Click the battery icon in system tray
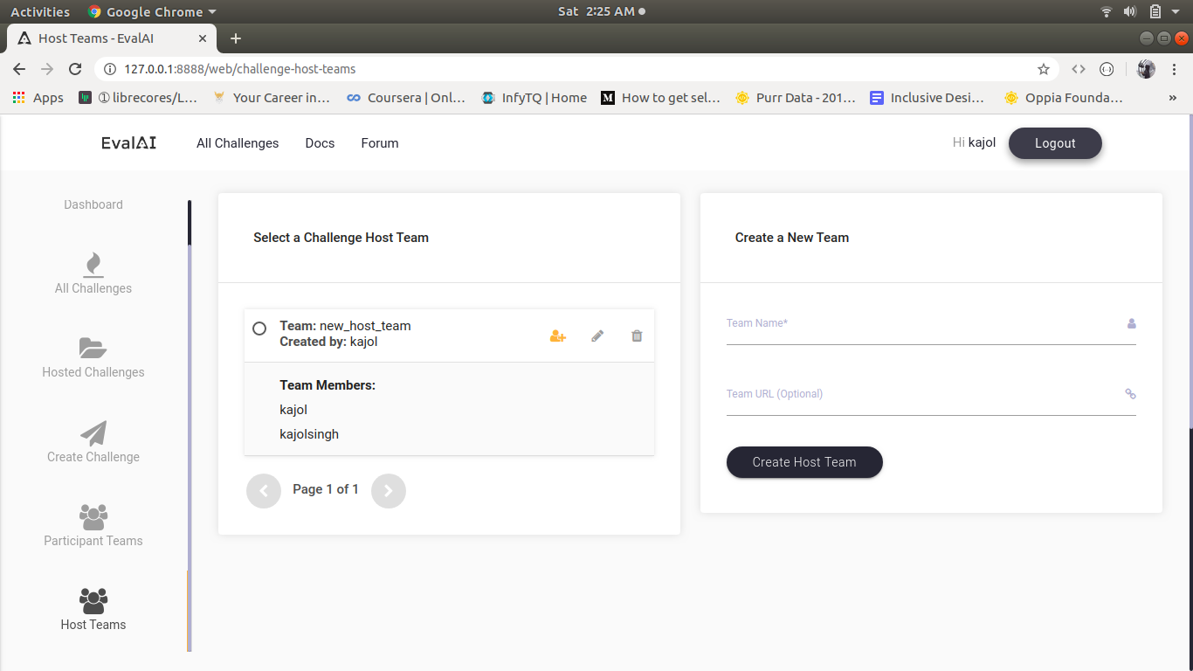This screenshot has width=1193, height=671. (1155, 12)
